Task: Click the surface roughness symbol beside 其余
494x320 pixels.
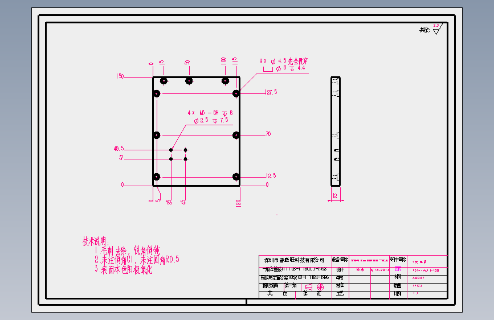Action: (438, 29)
